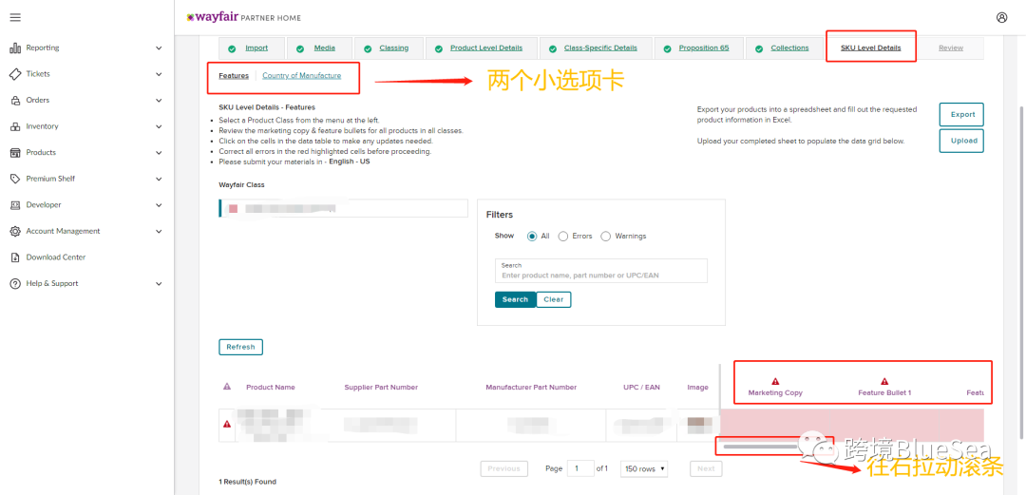
Task: Expand the Developer sidebar section chevron
Action: tap(159, 205)
